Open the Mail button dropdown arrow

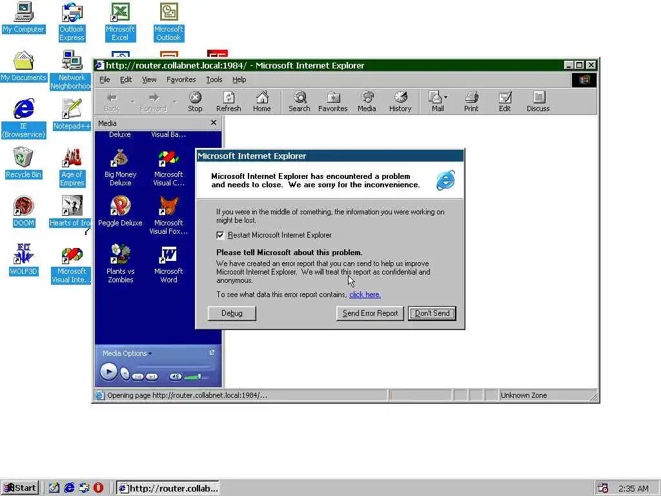(446, 97)
